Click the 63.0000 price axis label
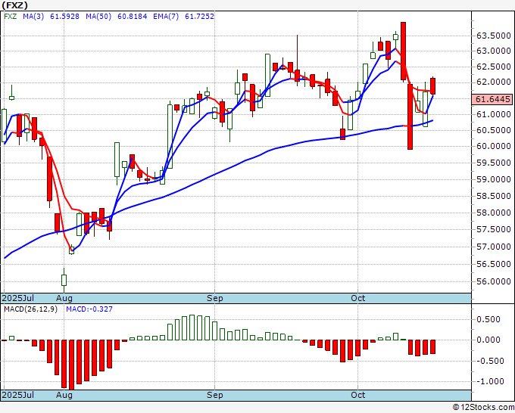515x413 pixels. 494,51
